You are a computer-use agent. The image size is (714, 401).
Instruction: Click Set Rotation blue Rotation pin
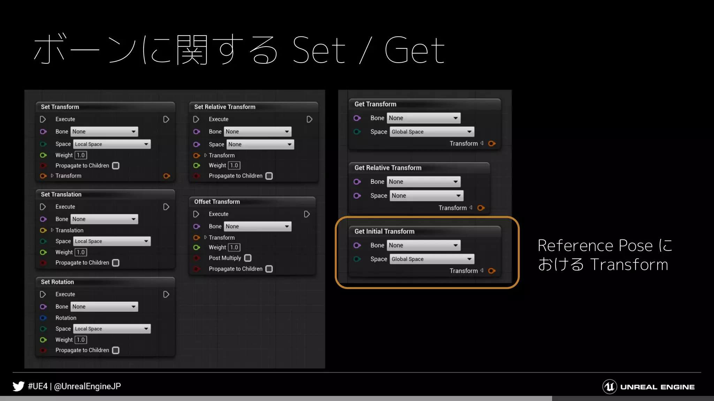(43, 318)
